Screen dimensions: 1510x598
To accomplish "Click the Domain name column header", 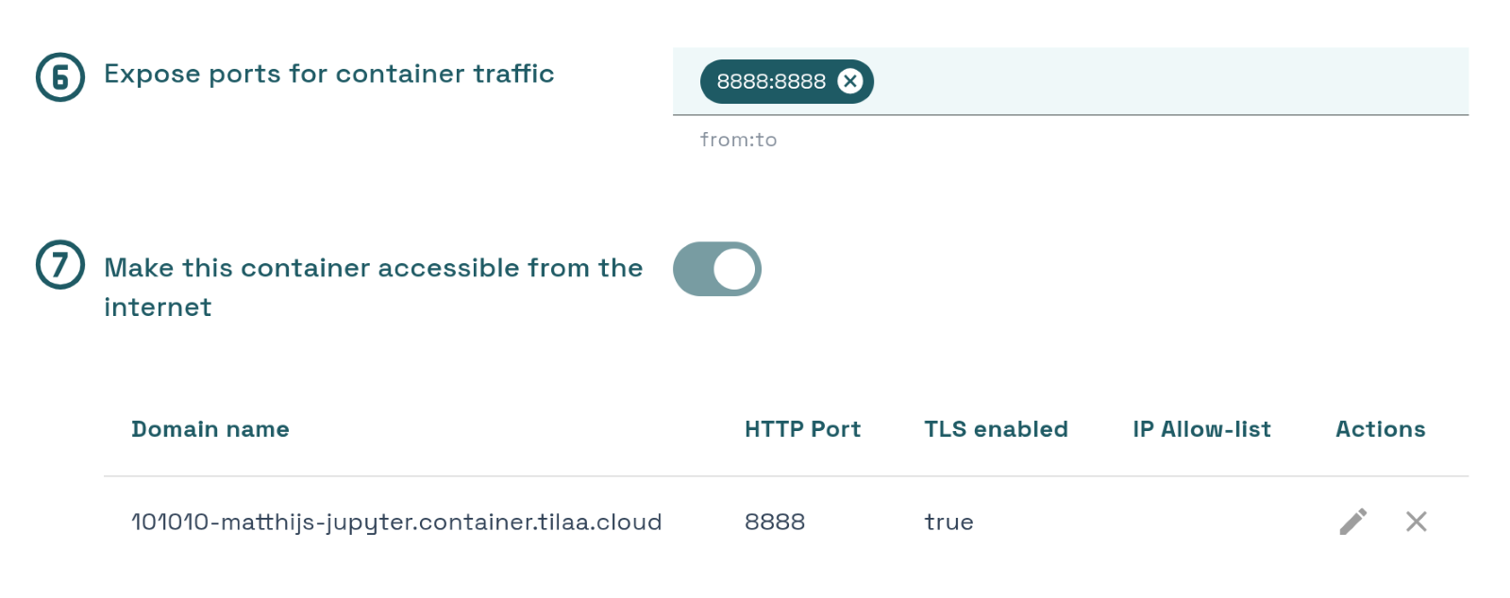I will pyautogui.click(x=210, y=429).
